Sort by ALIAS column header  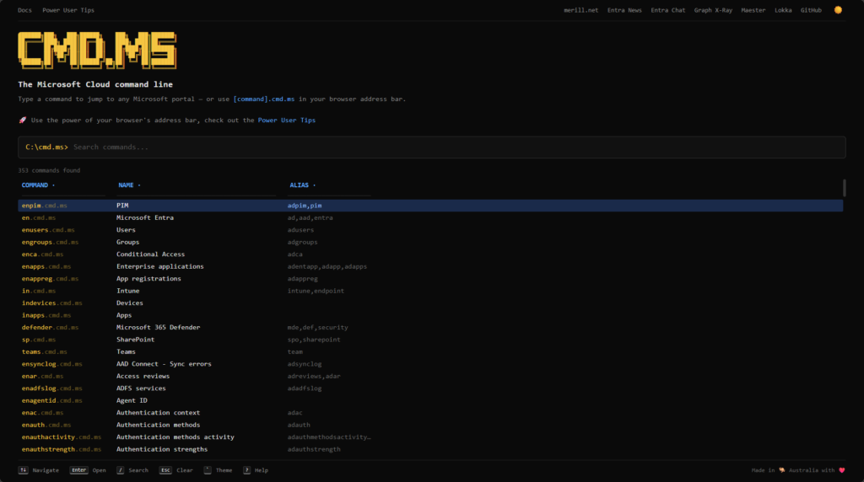point(303,185)
